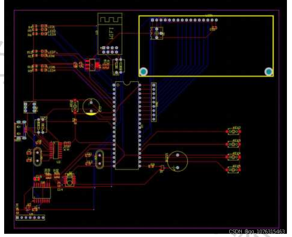
Task: Select the small capacitor above the left crystal
Action: tap(39, 142)
